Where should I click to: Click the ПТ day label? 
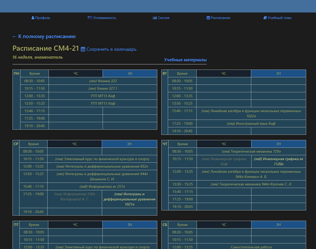16,225
